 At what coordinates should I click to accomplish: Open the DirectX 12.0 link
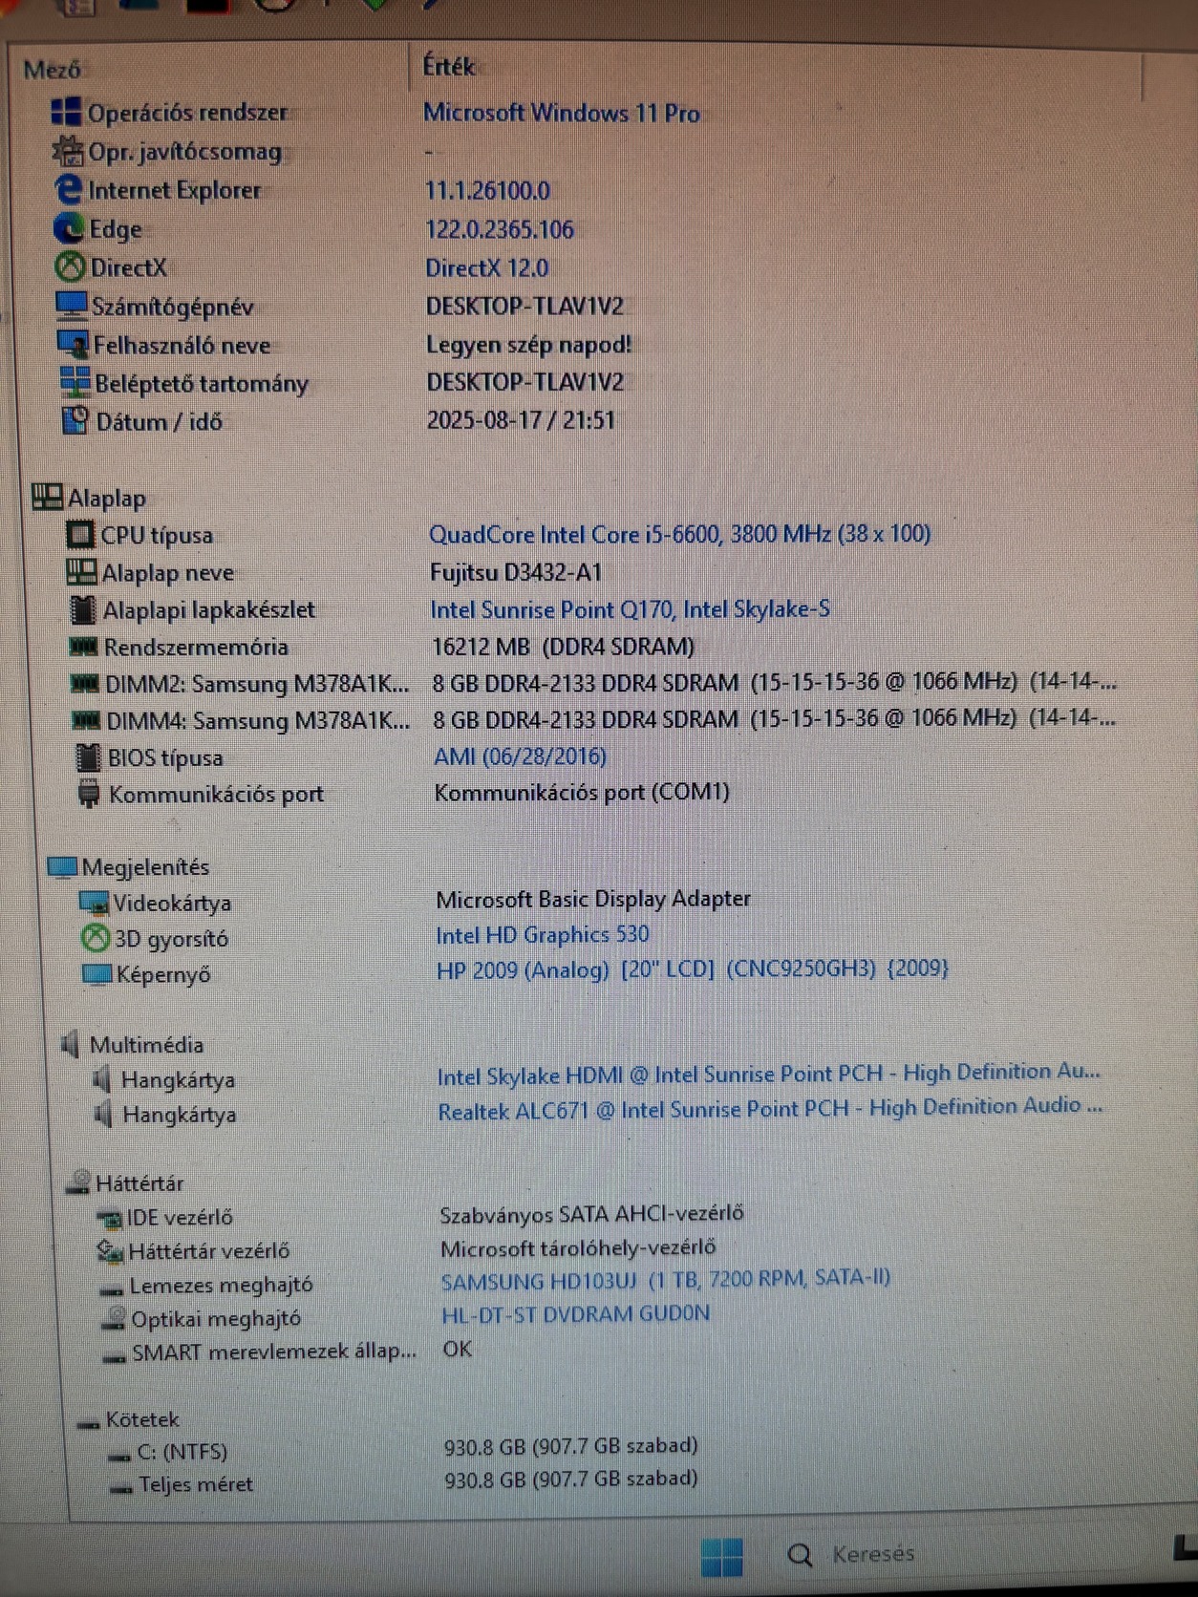coord(487,267)
